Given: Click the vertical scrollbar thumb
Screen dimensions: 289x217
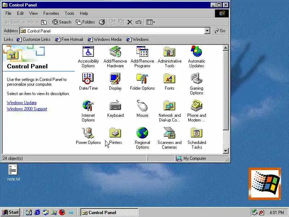Looking at the screenshot, I should pyautogui.click(x=225, y=90).
